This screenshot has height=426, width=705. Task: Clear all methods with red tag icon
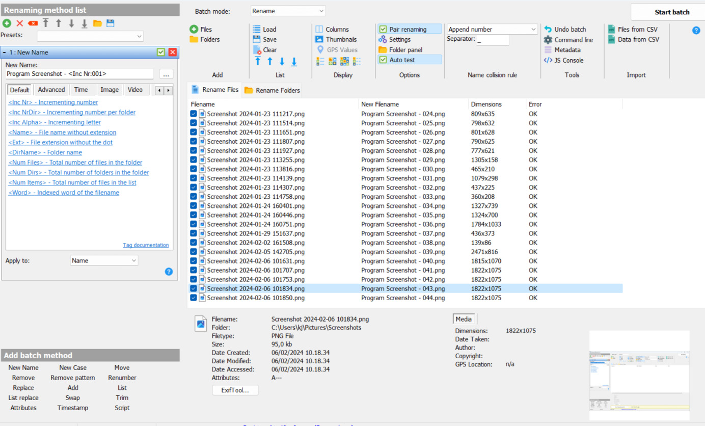click(x=33, y=23)
